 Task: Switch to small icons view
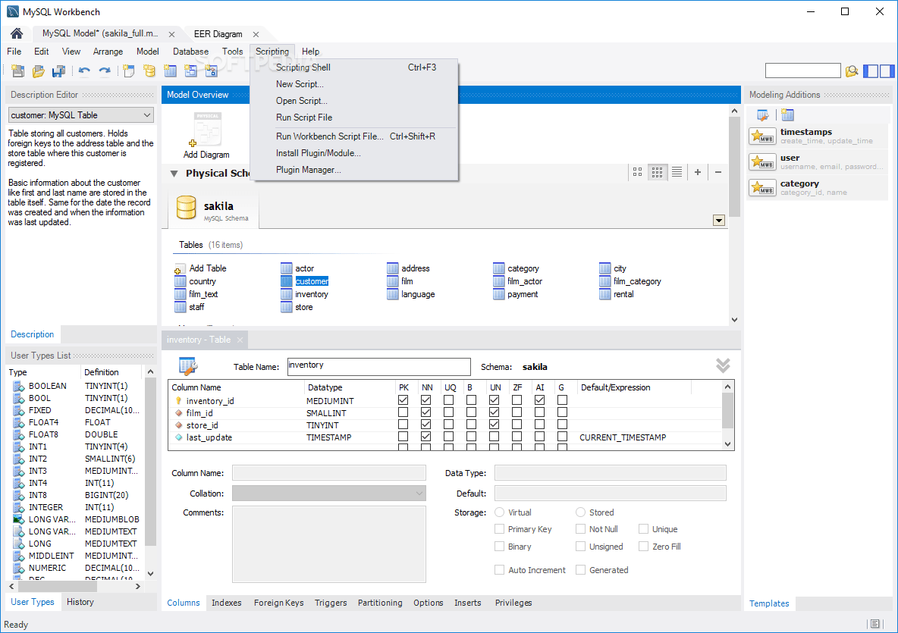tap(657, 171)
